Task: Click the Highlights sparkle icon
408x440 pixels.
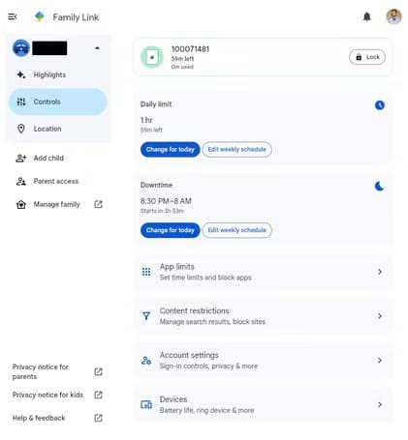Action: [21, 74]
